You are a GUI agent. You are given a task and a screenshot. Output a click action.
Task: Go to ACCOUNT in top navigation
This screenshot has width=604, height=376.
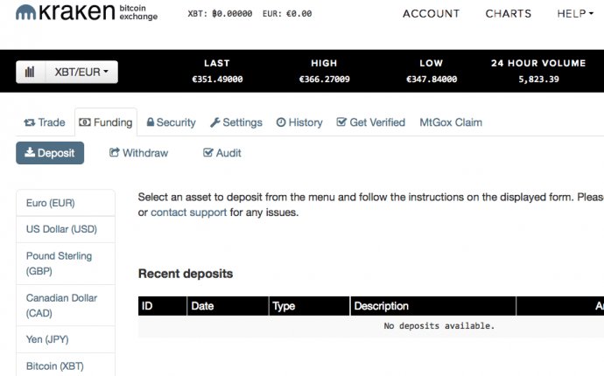tap(431, 13)
